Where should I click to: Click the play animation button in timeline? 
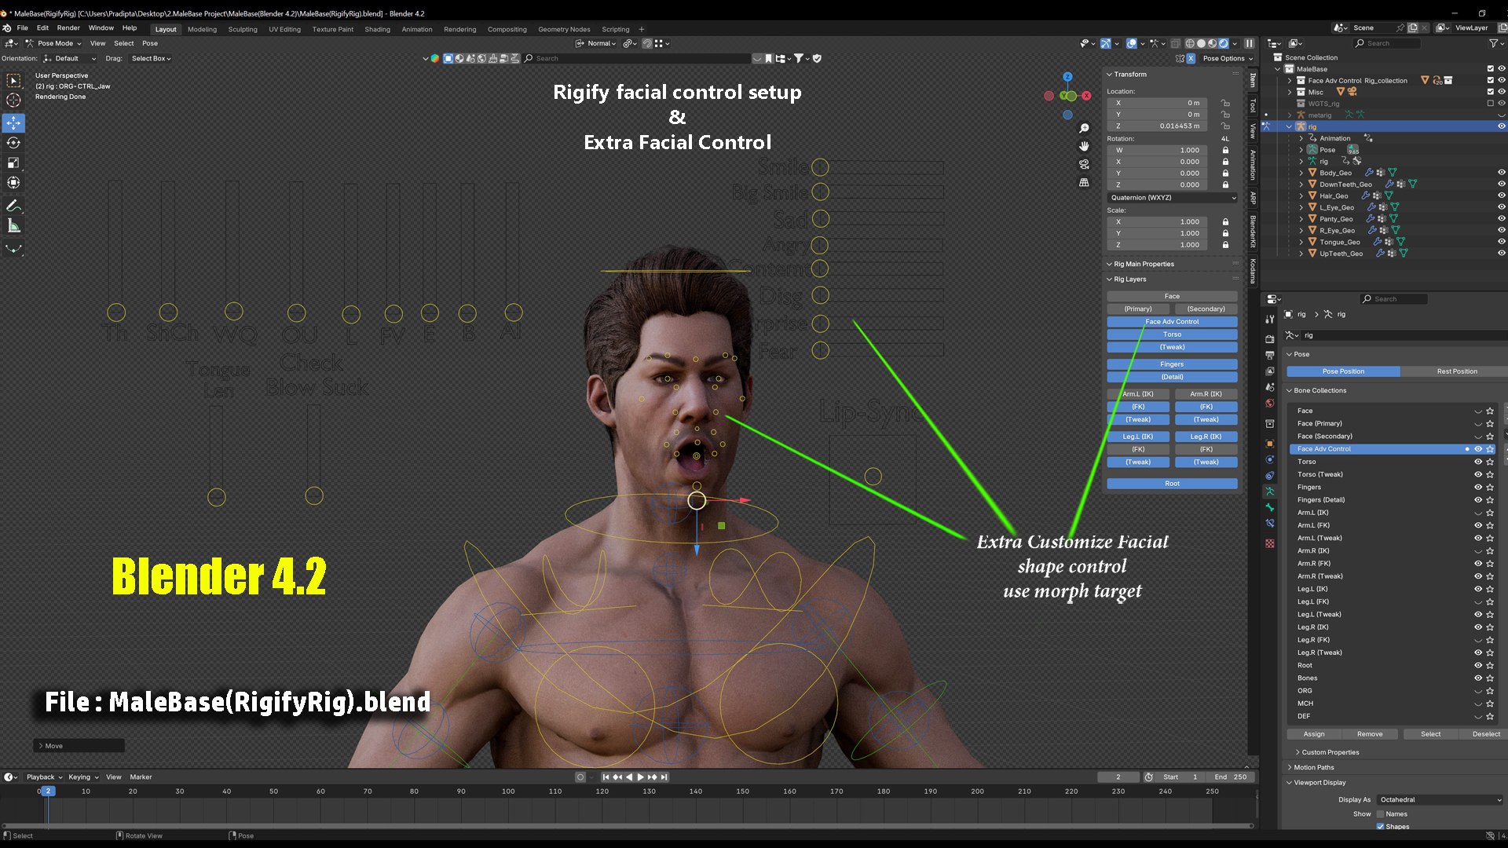pyautogui.click(x=640, y=777)
